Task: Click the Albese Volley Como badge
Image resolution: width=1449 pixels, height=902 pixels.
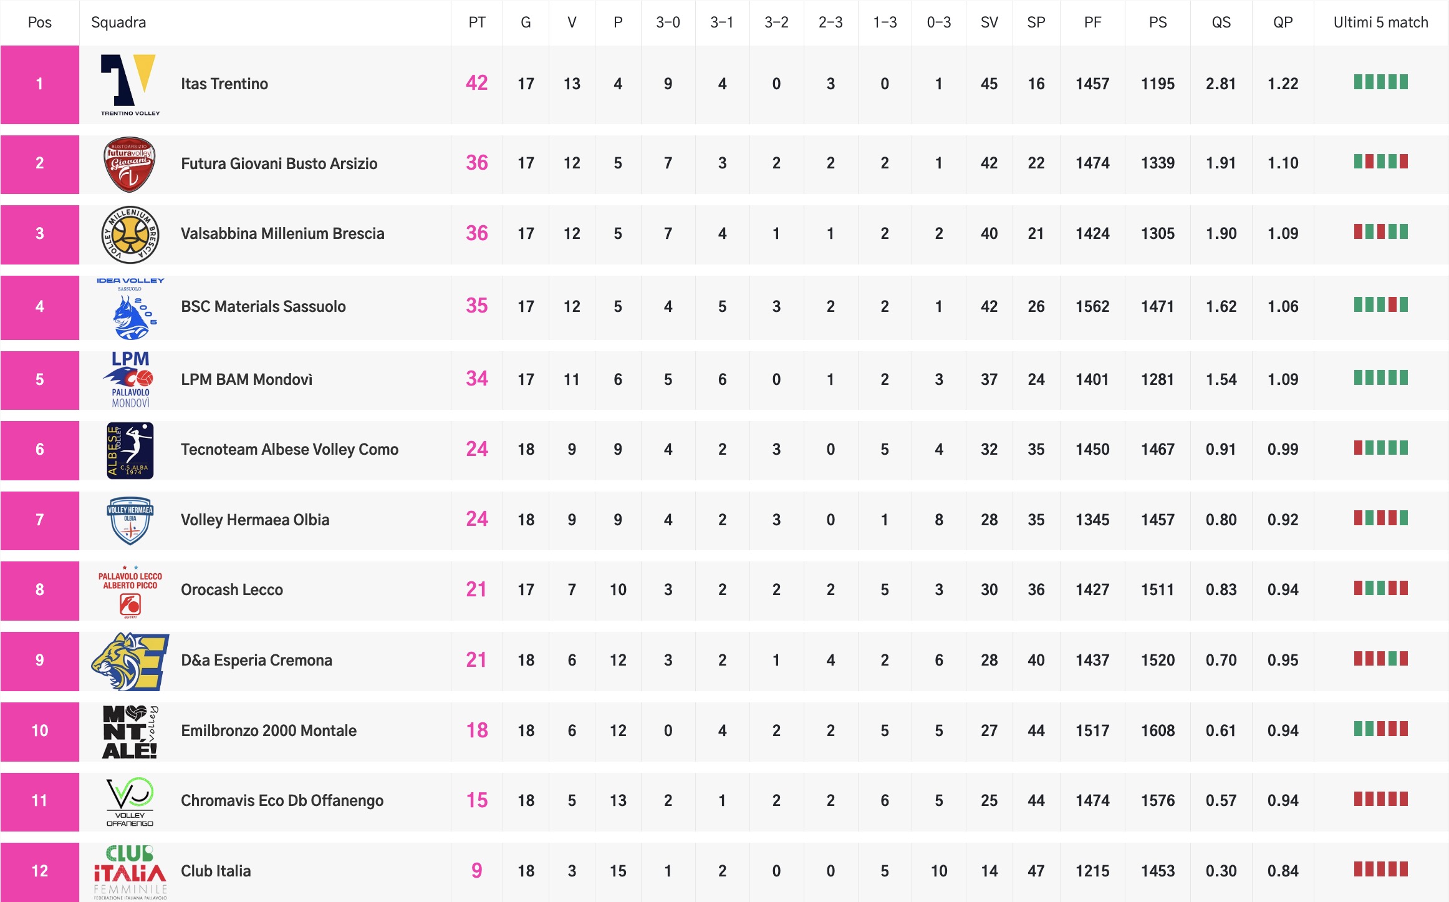Action: 130,450
